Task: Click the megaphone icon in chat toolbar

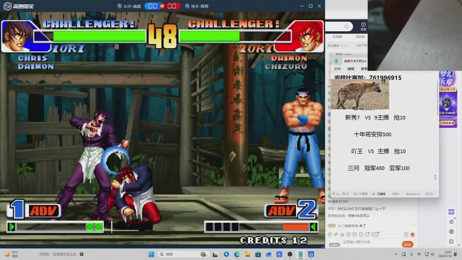Action: coord(336,235)
